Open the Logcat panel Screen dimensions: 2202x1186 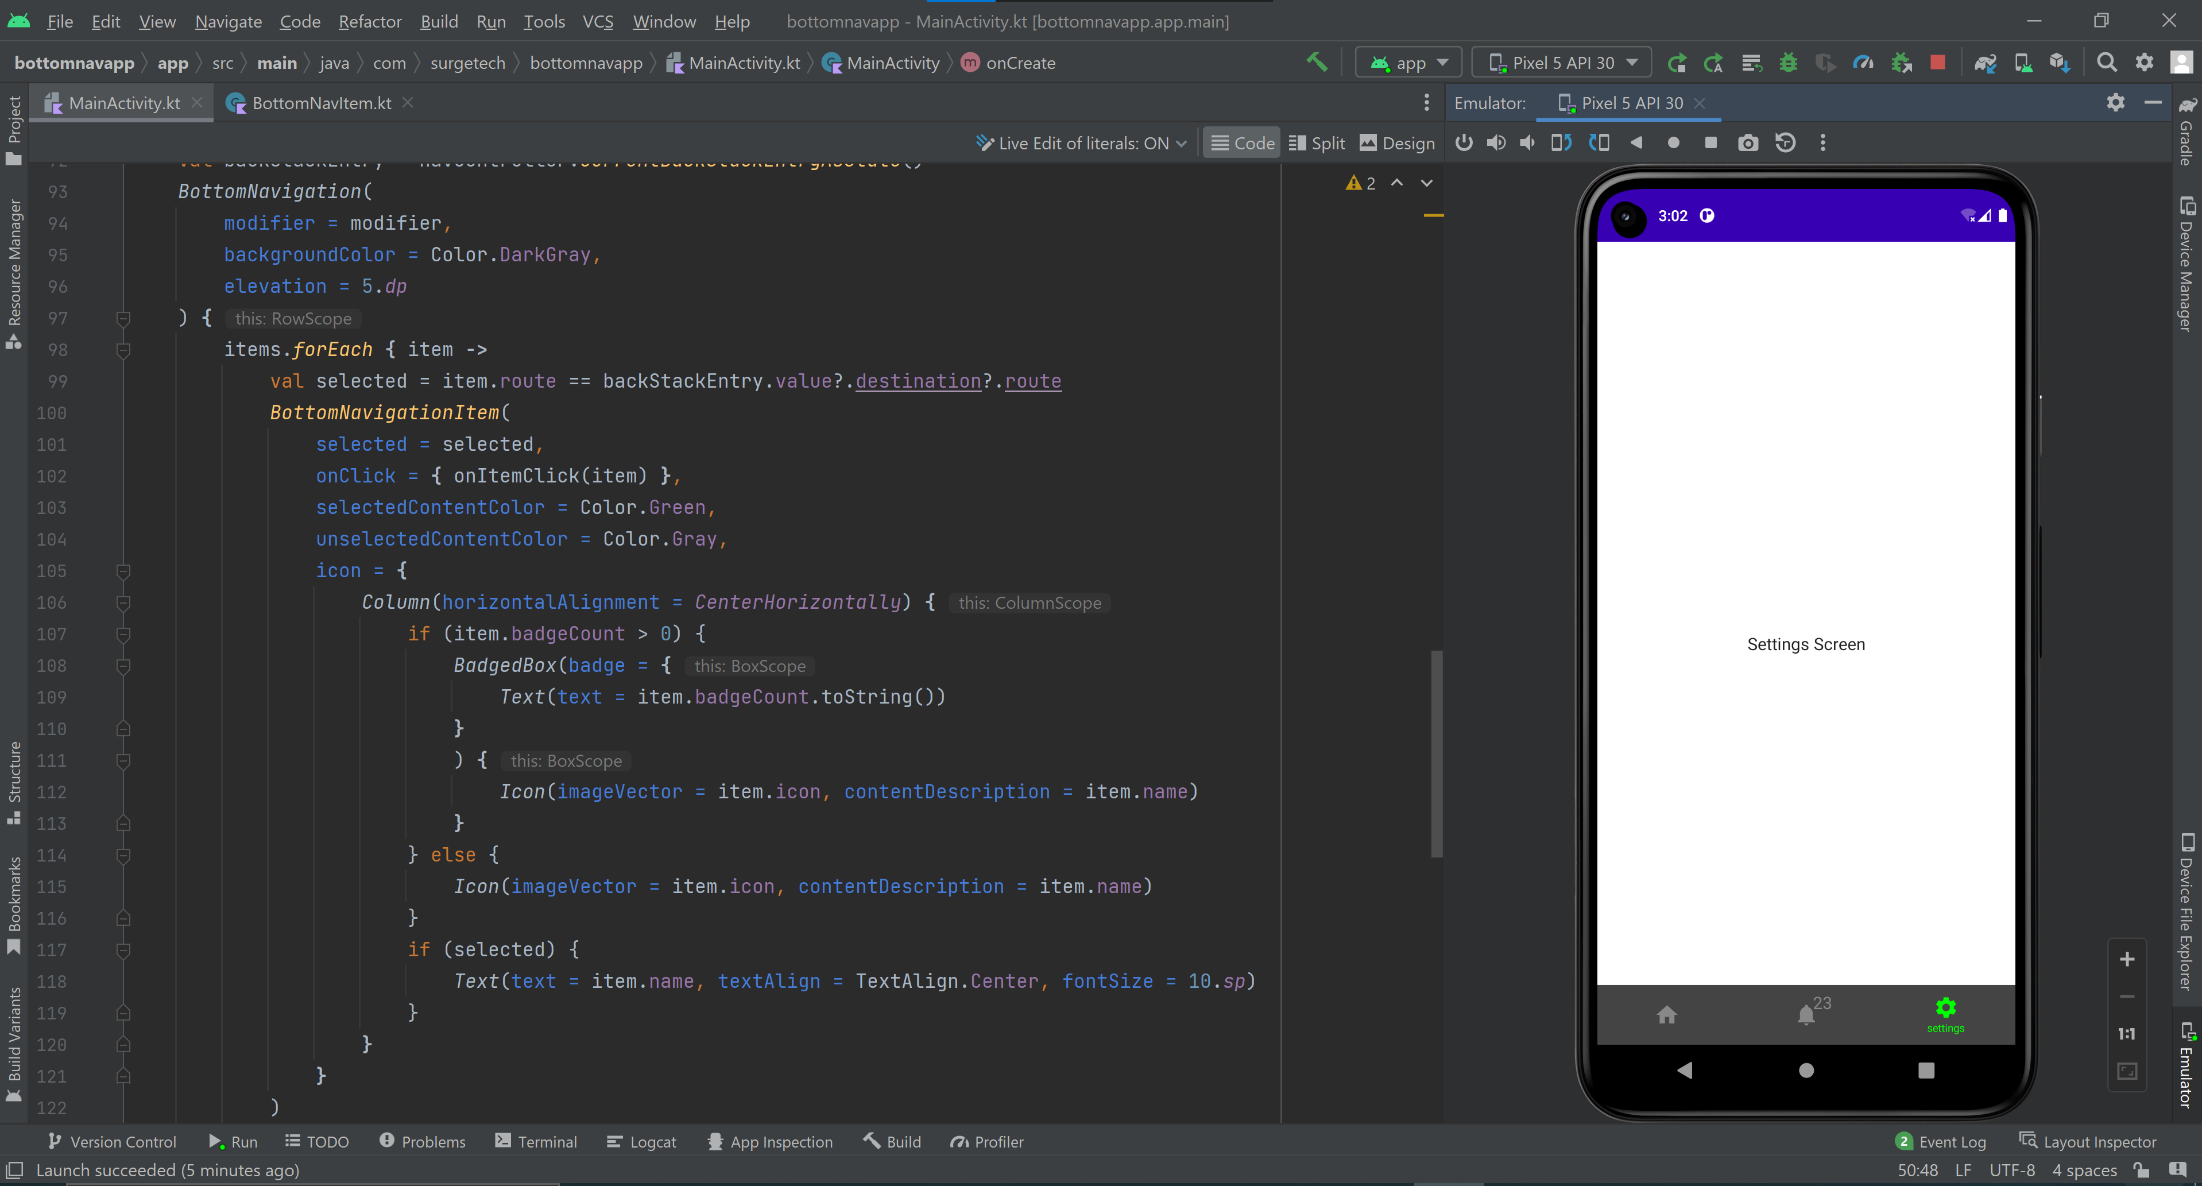pyautogui.click(x=641, y=1142)
